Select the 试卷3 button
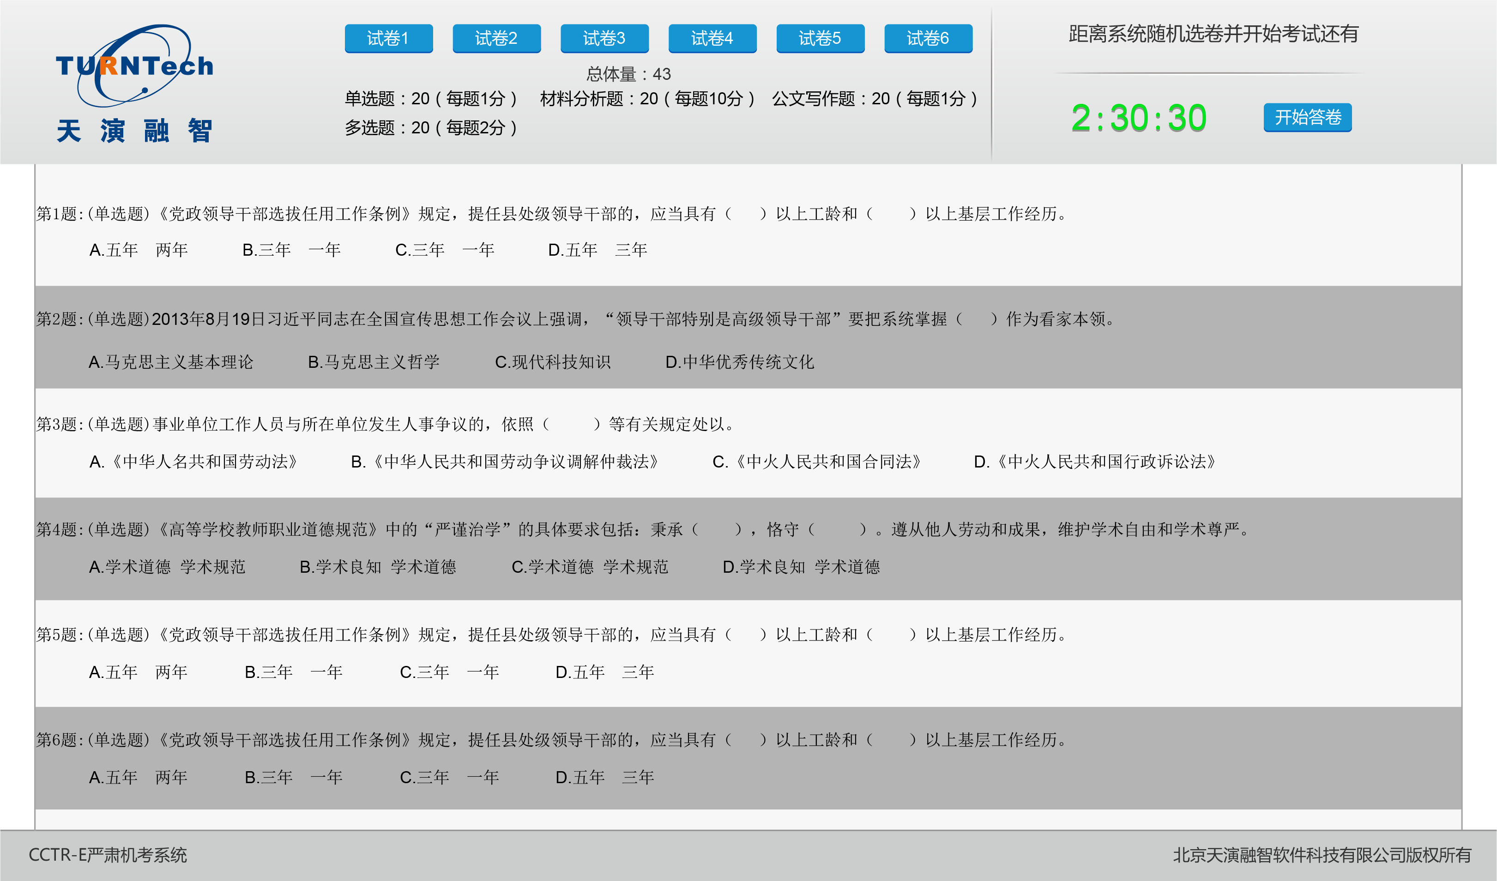The image size is (1497, 881). [604, 39]
